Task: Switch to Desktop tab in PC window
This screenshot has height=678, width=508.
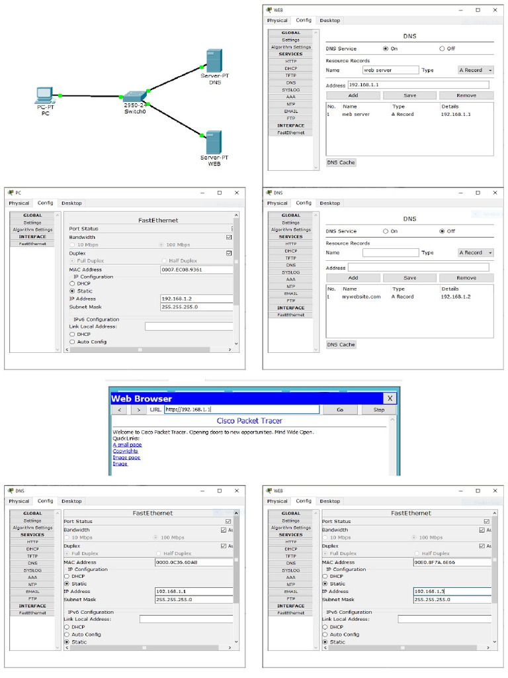Action: (x=71, y=203)
